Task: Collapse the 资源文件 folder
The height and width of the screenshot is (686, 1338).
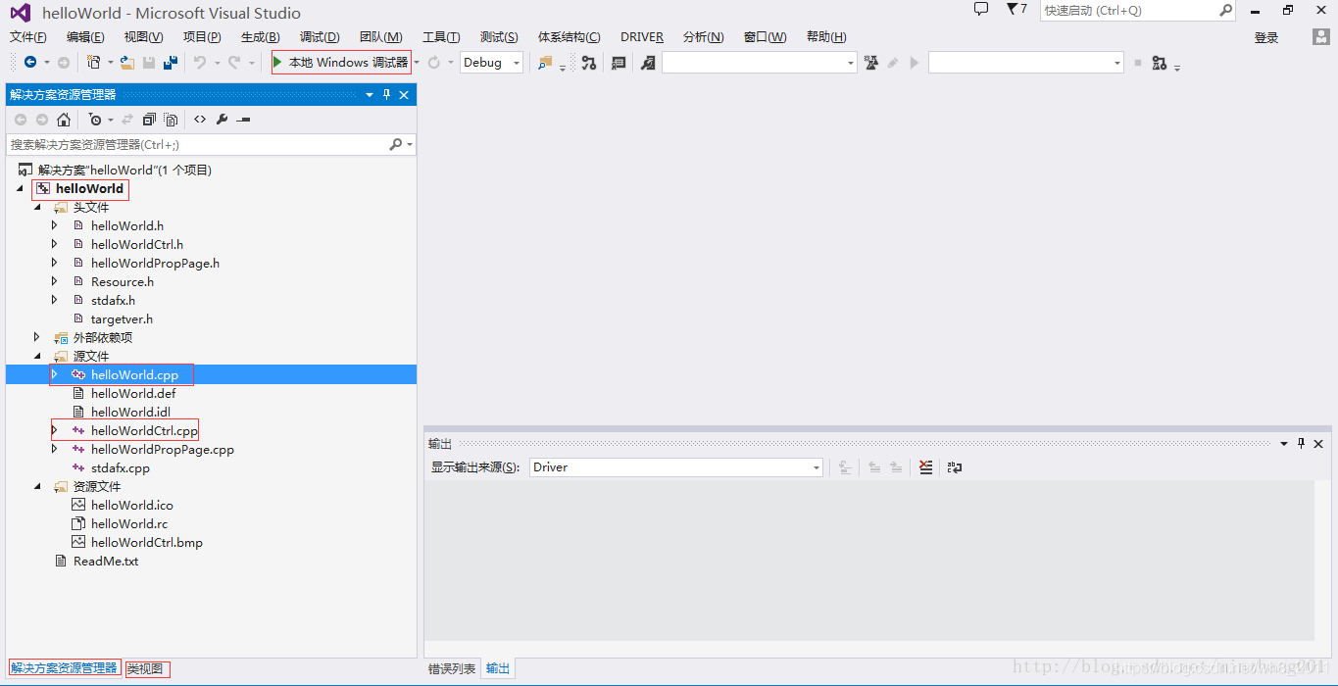Action: pyautogui.click(x=37, y=486)
